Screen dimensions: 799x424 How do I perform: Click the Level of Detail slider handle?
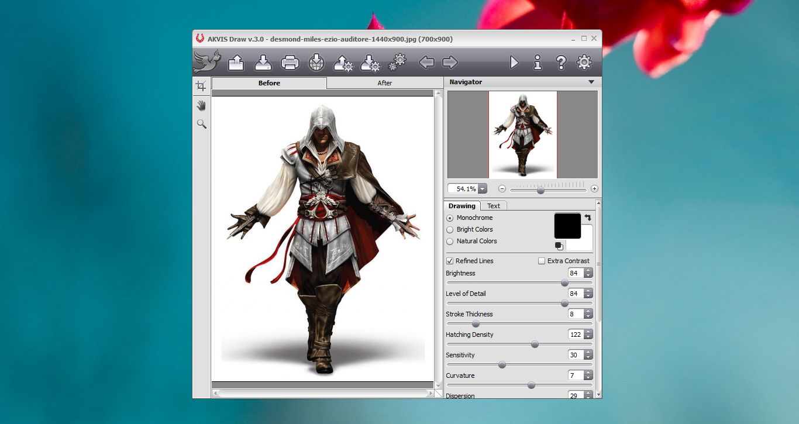564,303
